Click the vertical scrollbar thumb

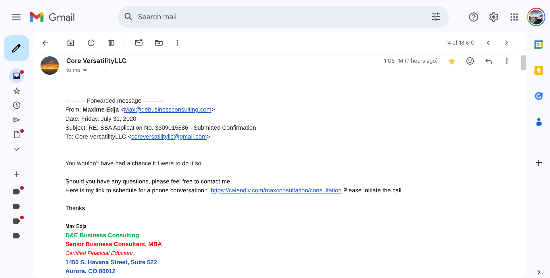[523, 63]
